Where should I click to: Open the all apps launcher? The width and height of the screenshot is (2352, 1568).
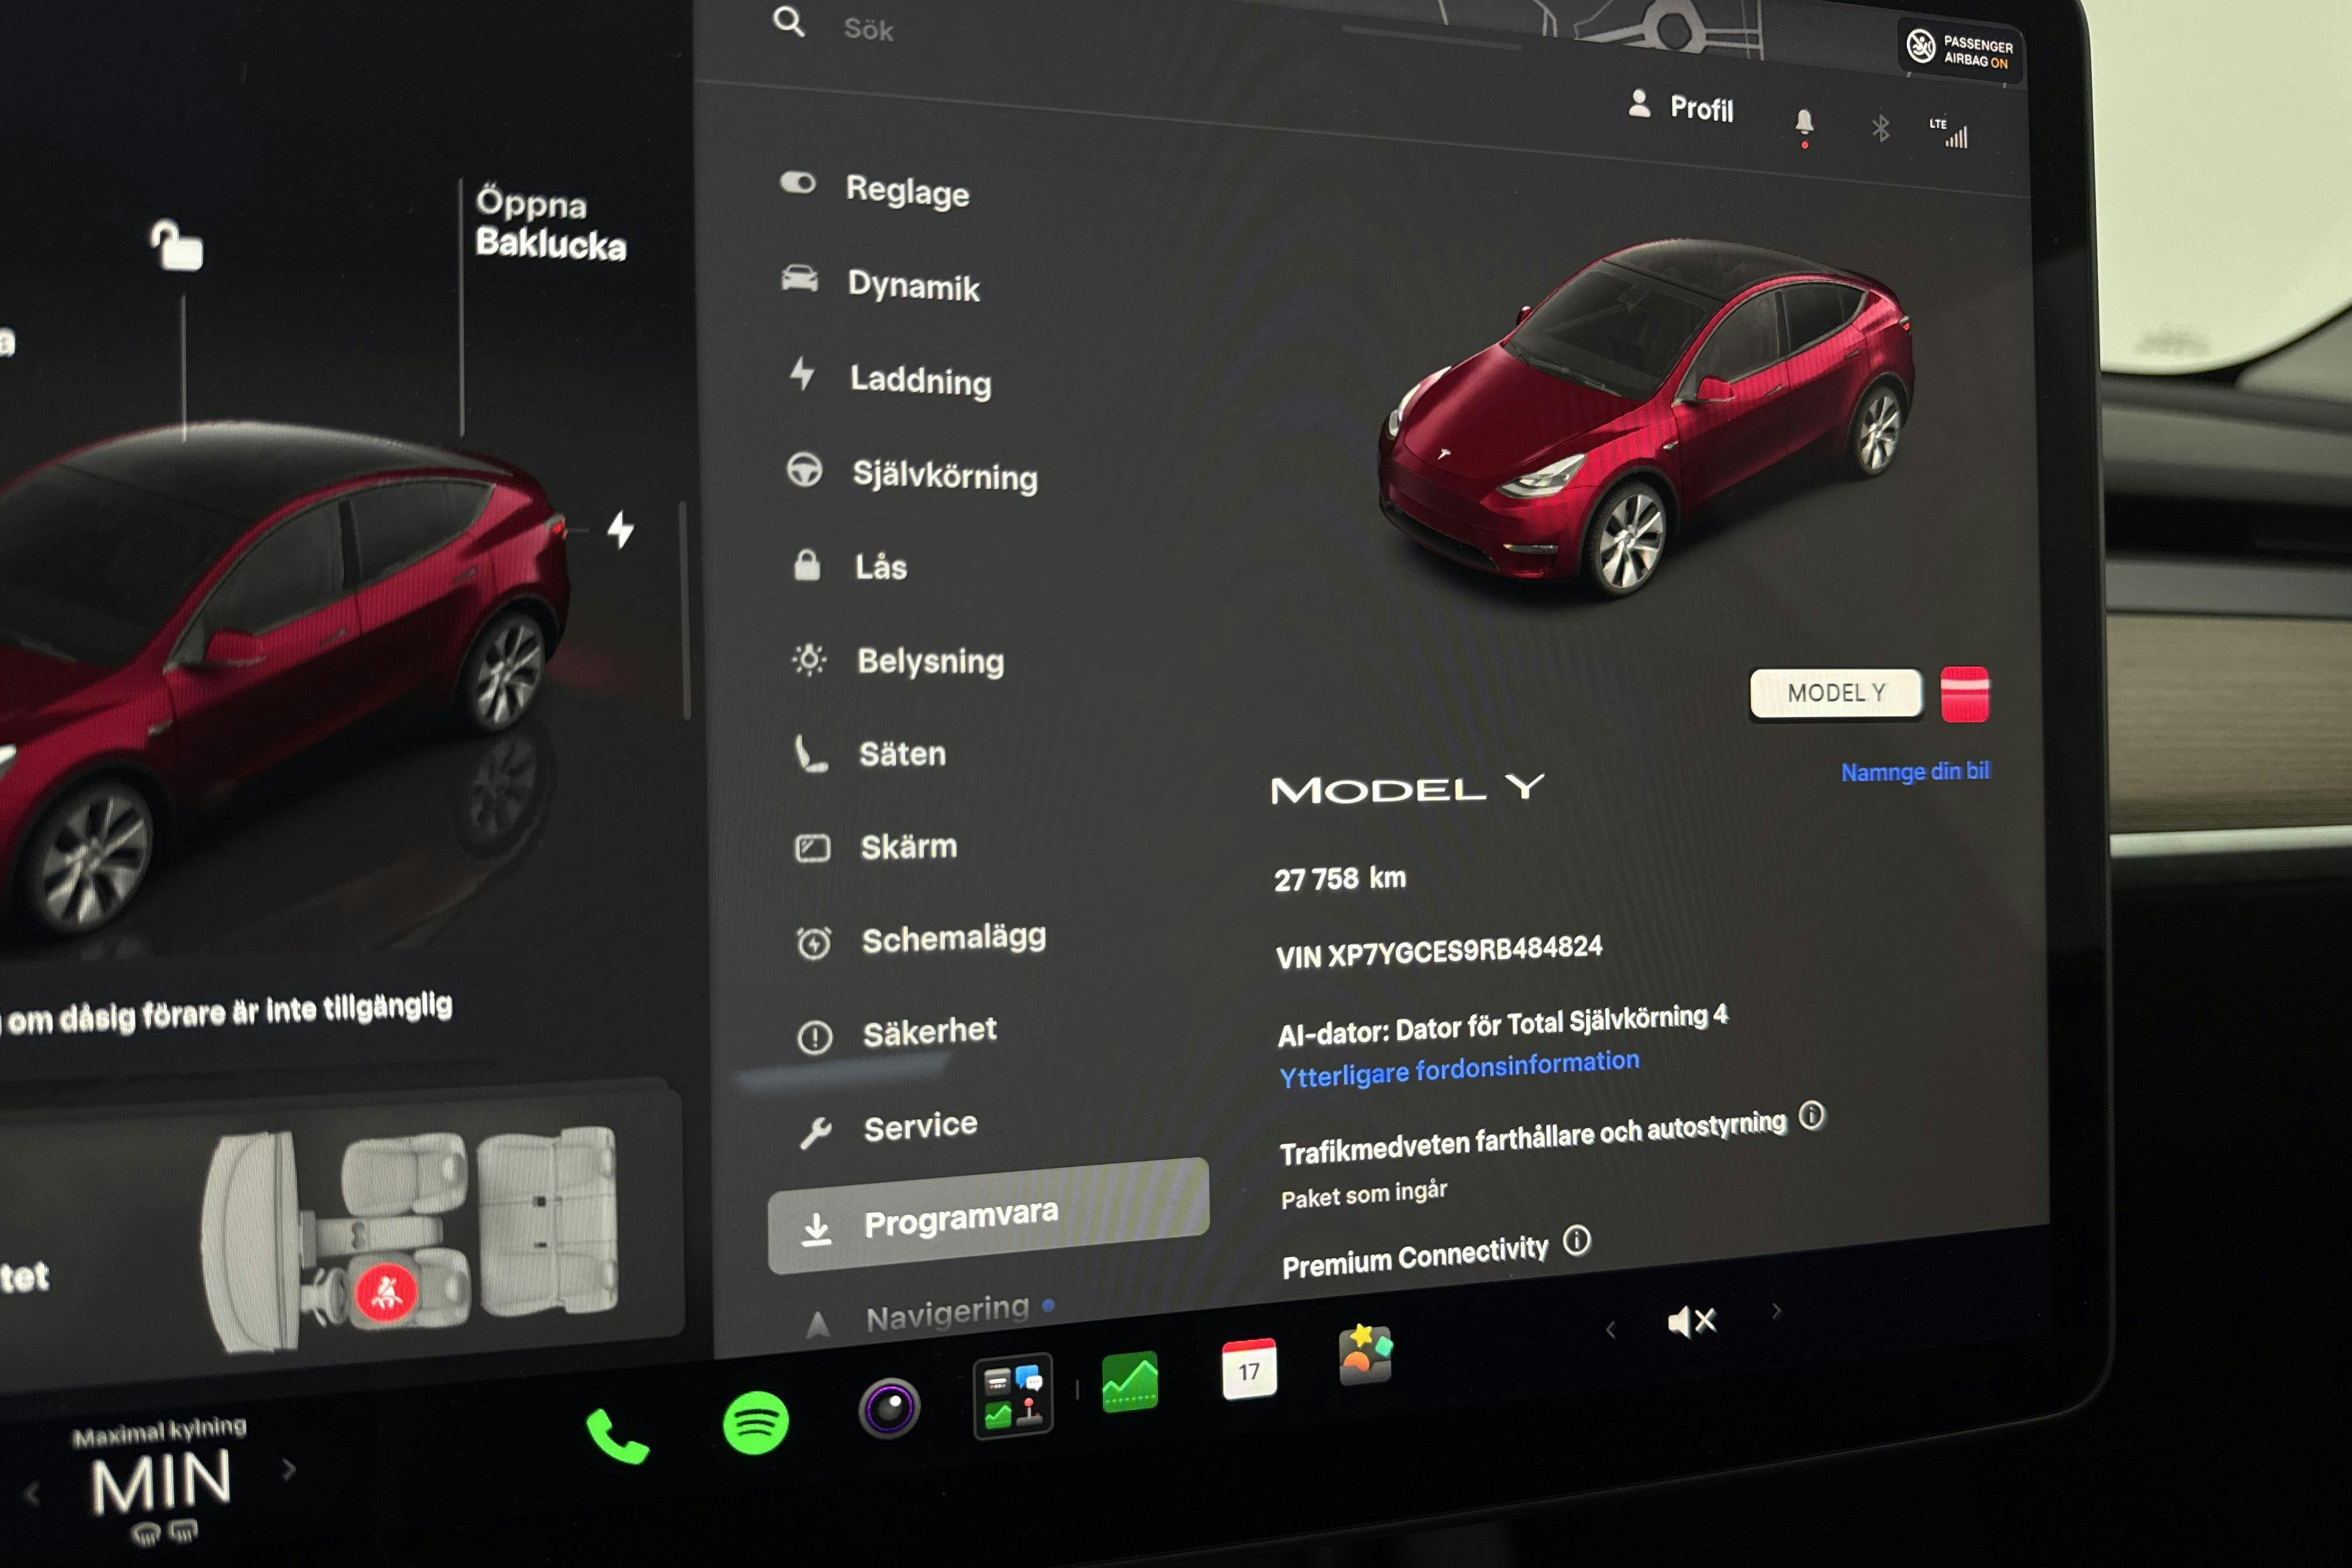pos(1013,1395)
